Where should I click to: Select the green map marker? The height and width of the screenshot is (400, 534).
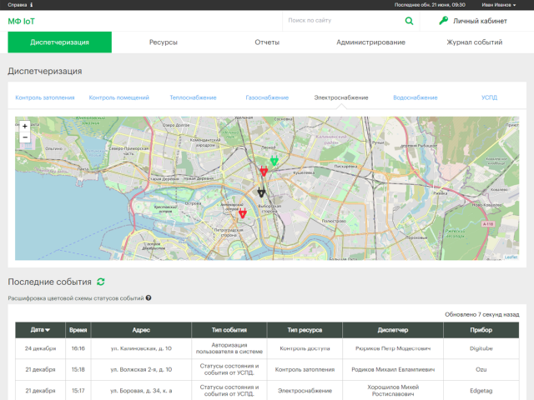[274, 160]
